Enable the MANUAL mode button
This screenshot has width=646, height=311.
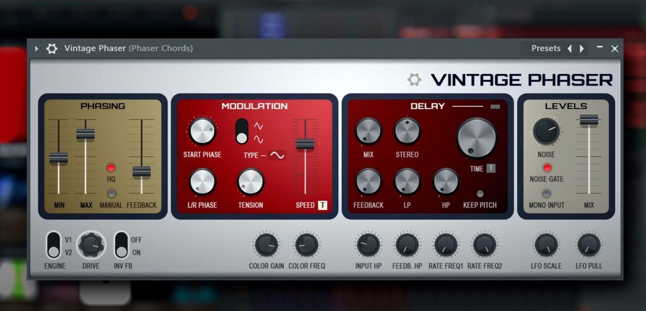[x=111, y=194]
